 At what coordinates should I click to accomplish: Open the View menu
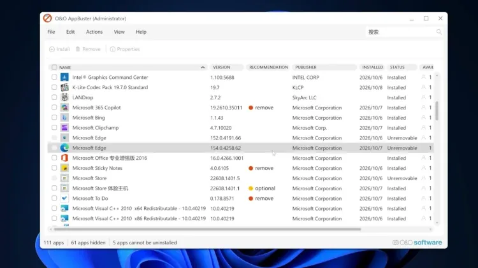pyautogui.click(x=119, y=32)
